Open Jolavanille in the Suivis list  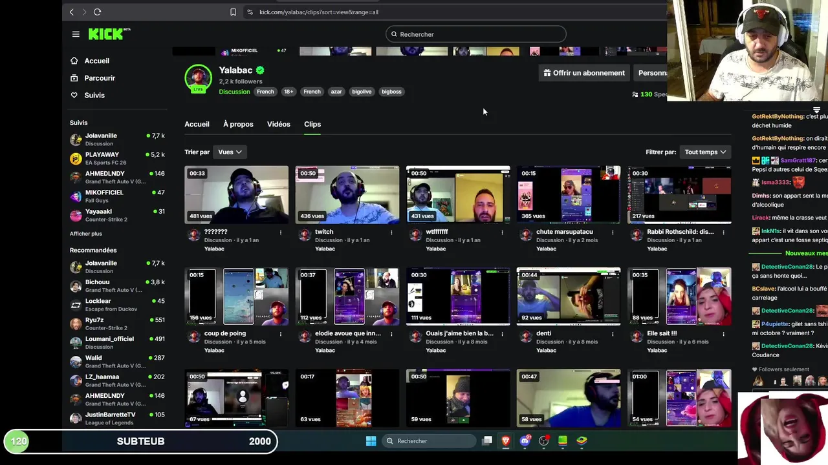tap(118, 139)
